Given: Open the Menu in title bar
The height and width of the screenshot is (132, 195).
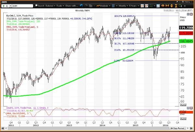Looking at the screenshot, I should [x=187, y=2].
